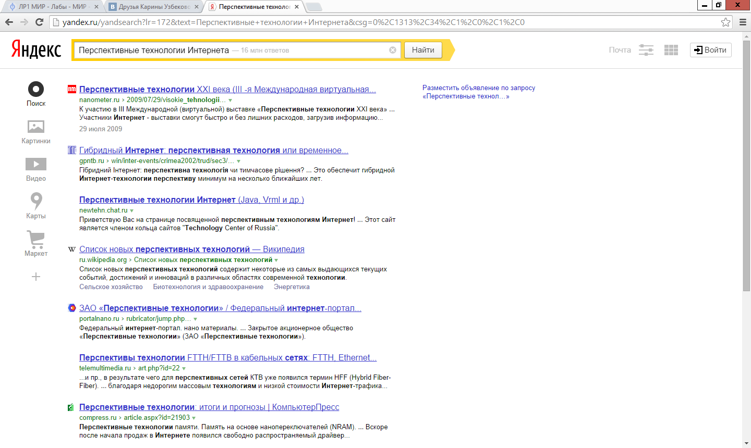Viewport: 751px width, 448px height.
Task: Click Разместить объявление по запросу link
Action: click(x=479, y=92)
